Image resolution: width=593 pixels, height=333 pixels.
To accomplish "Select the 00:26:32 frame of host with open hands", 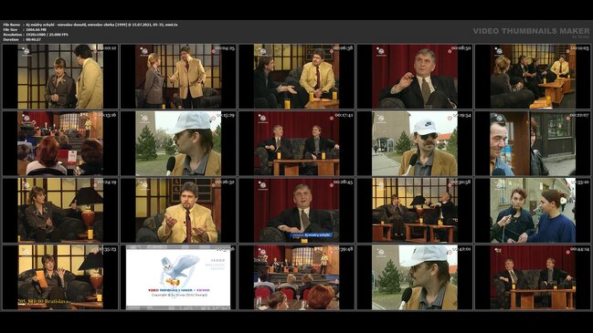I will click(178, 211).
